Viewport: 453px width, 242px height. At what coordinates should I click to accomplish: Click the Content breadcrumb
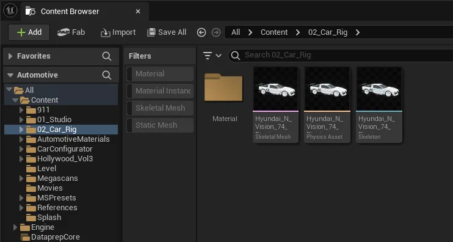[274, 32]
